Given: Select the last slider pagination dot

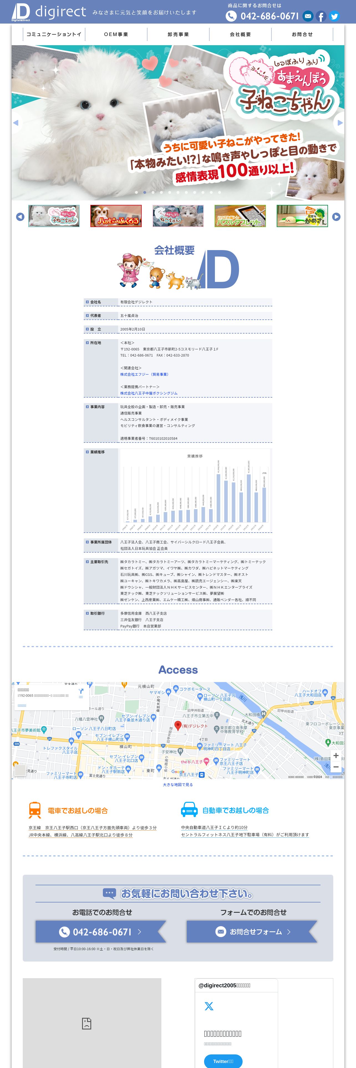Looking at the screenshot, I should [219, 192].
